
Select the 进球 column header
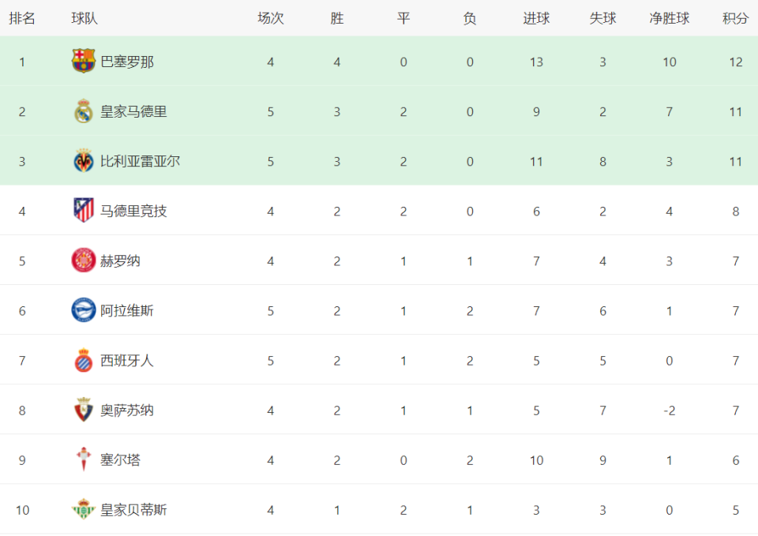coord(536,18)
